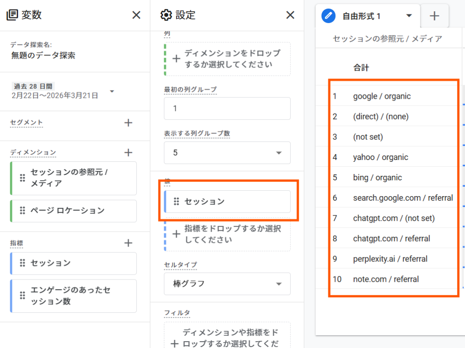Select the 自由形式 1 tab

pos(361,16)
